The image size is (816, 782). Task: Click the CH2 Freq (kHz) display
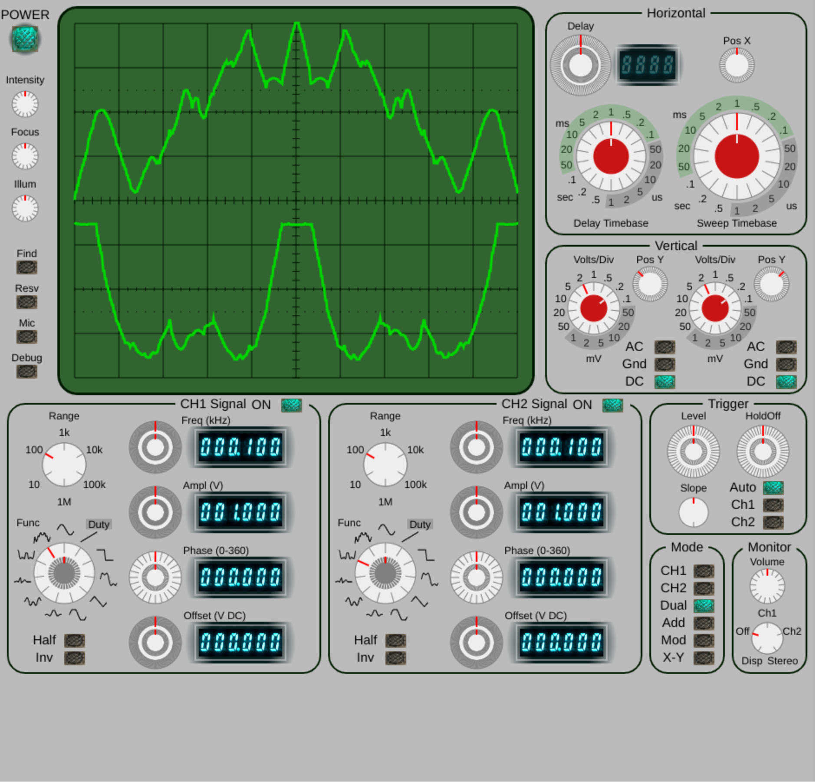pyautogui.click(x=562, y=447)
